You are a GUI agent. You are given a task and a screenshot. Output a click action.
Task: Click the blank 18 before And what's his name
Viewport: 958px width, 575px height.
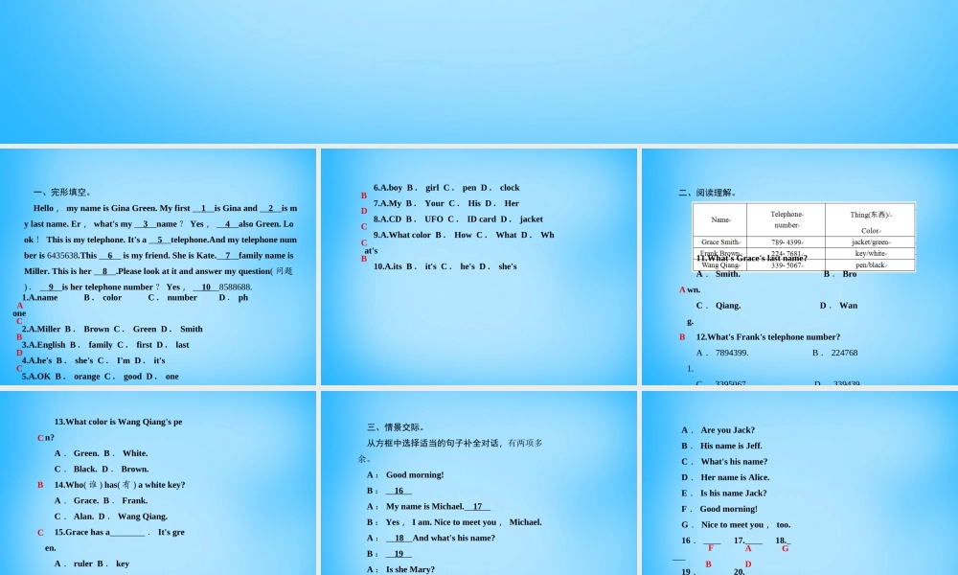pyautogui.click(x=399, y=538)
